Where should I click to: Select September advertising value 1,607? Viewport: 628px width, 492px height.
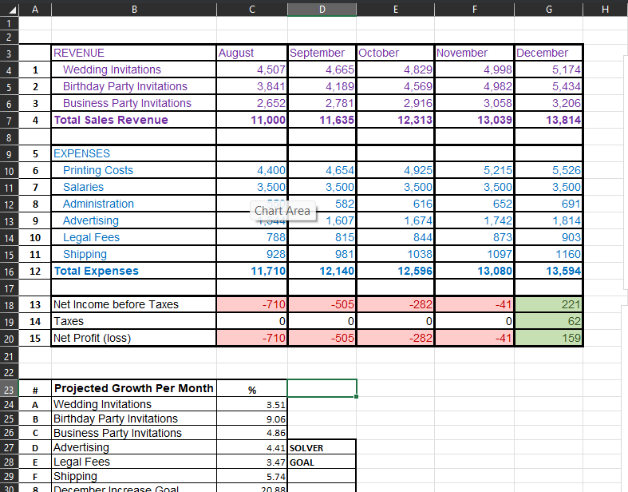click(x=322, y=221)
